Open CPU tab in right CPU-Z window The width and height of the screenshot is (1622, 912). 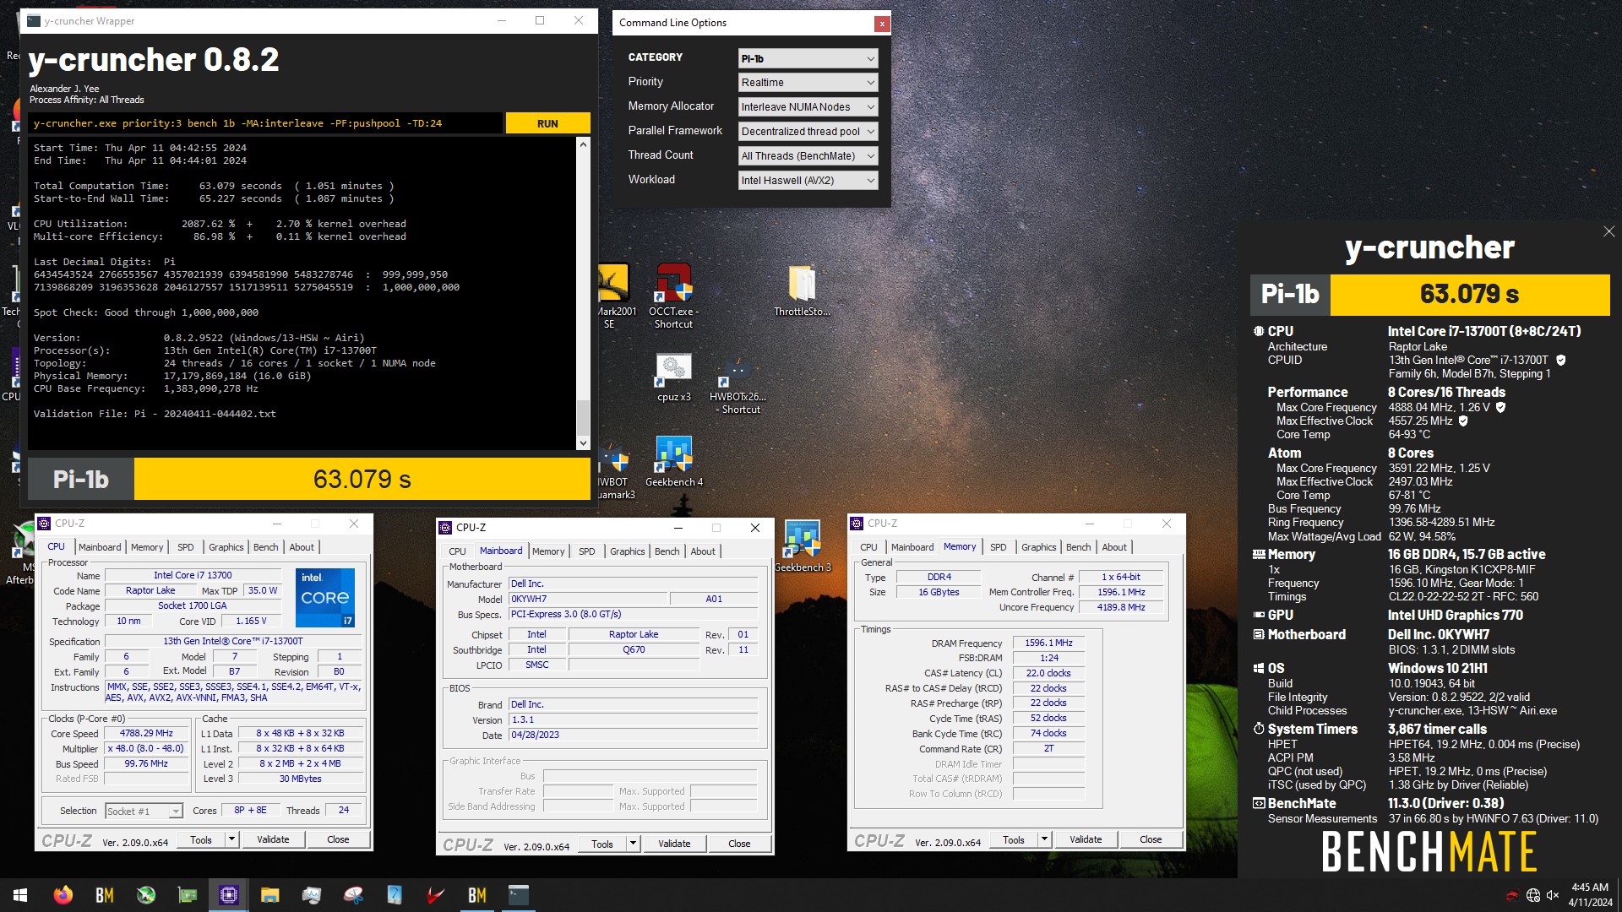(x=868, y=547)
